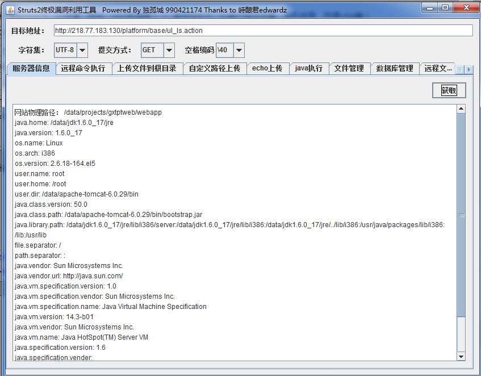Screen dimensions: 481x376
Task: Click the Java application icon in title bar
Action: click(x=10, y=10)
